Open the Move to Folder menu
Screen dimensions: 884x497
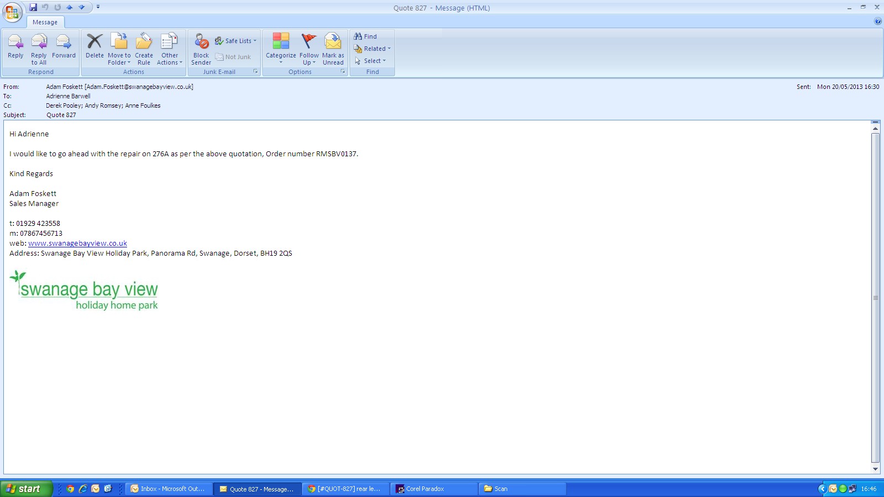[x=119, y=49]
